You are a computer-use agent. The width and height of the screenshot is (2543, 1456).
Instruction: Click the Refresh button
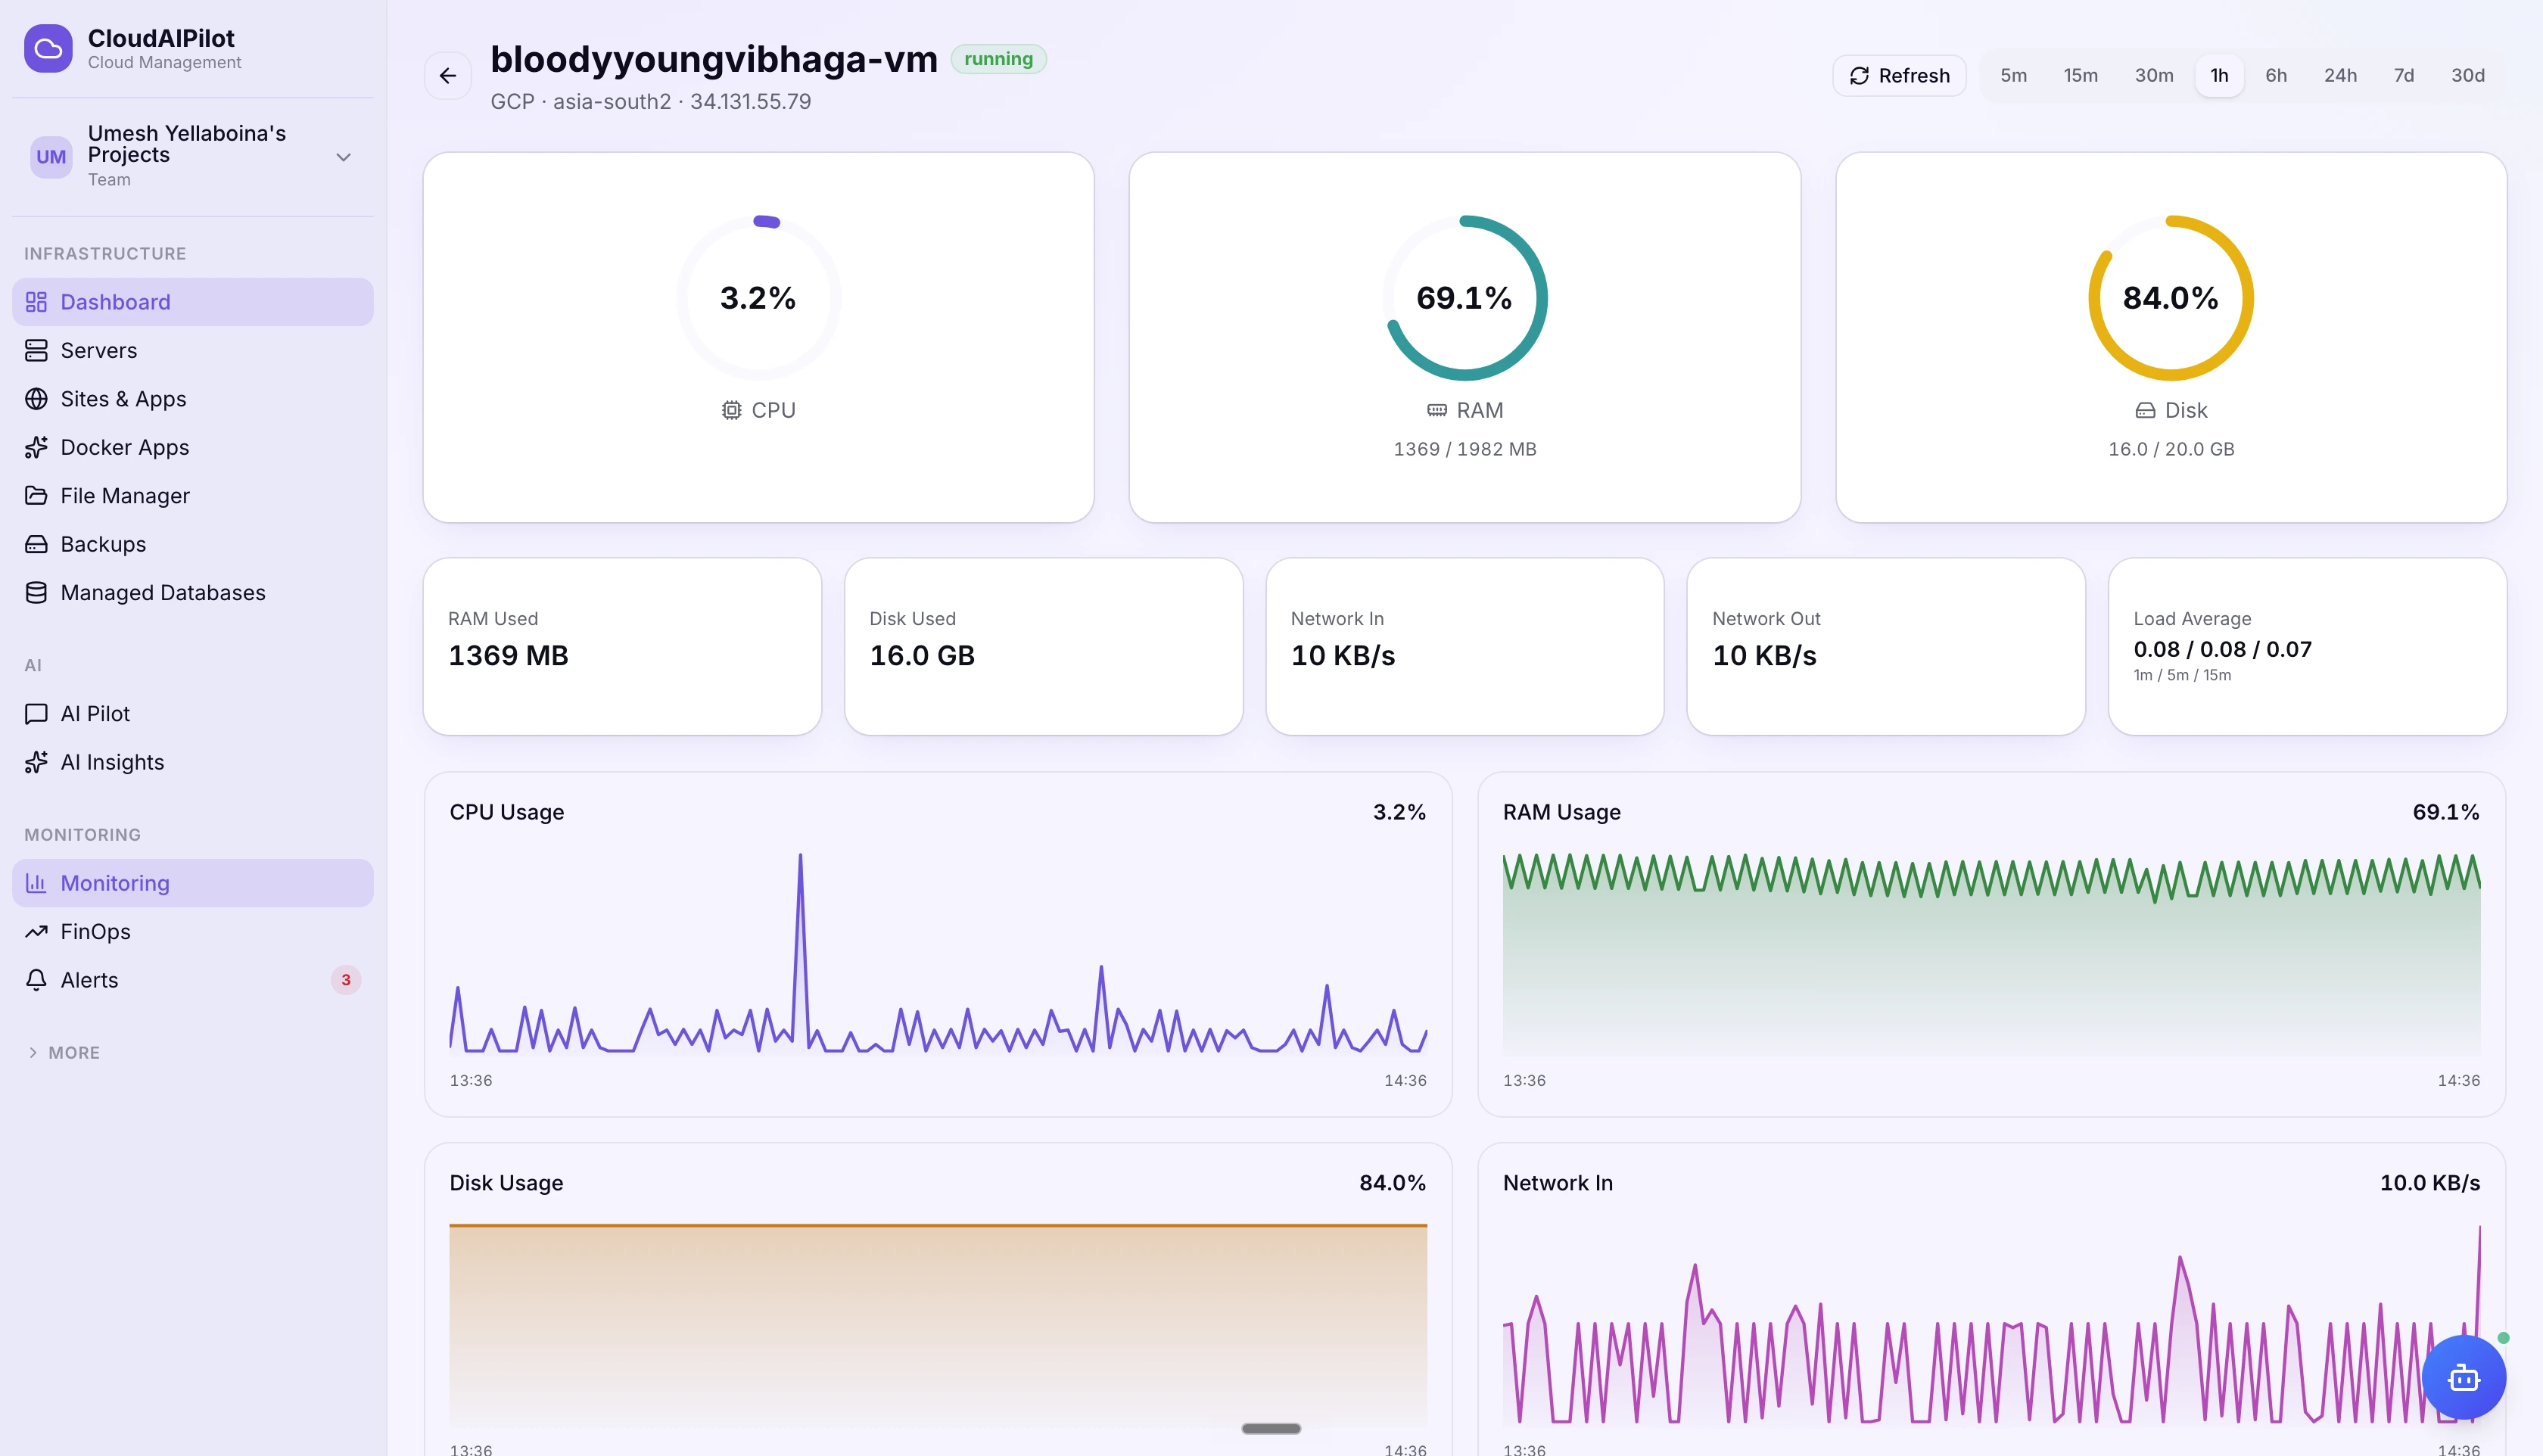[x=1898, y=76]
